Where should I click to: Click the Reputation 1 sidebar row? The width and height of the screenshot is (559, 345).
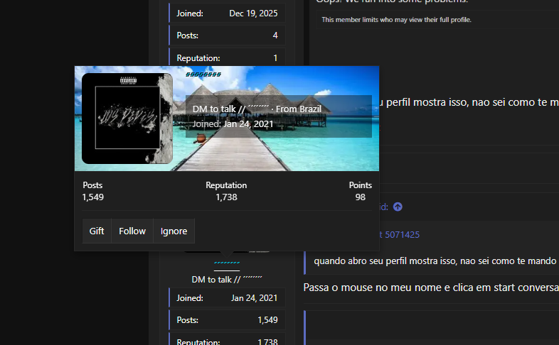[x=227, y=57]
